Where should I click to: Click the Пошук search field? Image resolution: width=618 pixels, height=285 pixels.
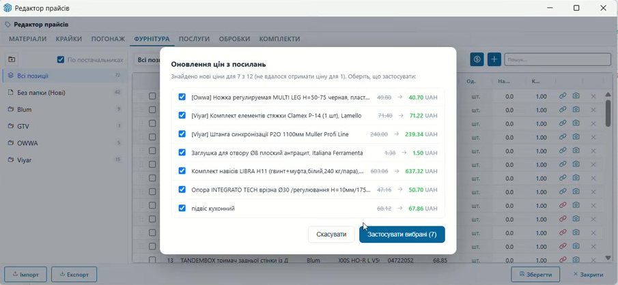[x=558, y=59]
